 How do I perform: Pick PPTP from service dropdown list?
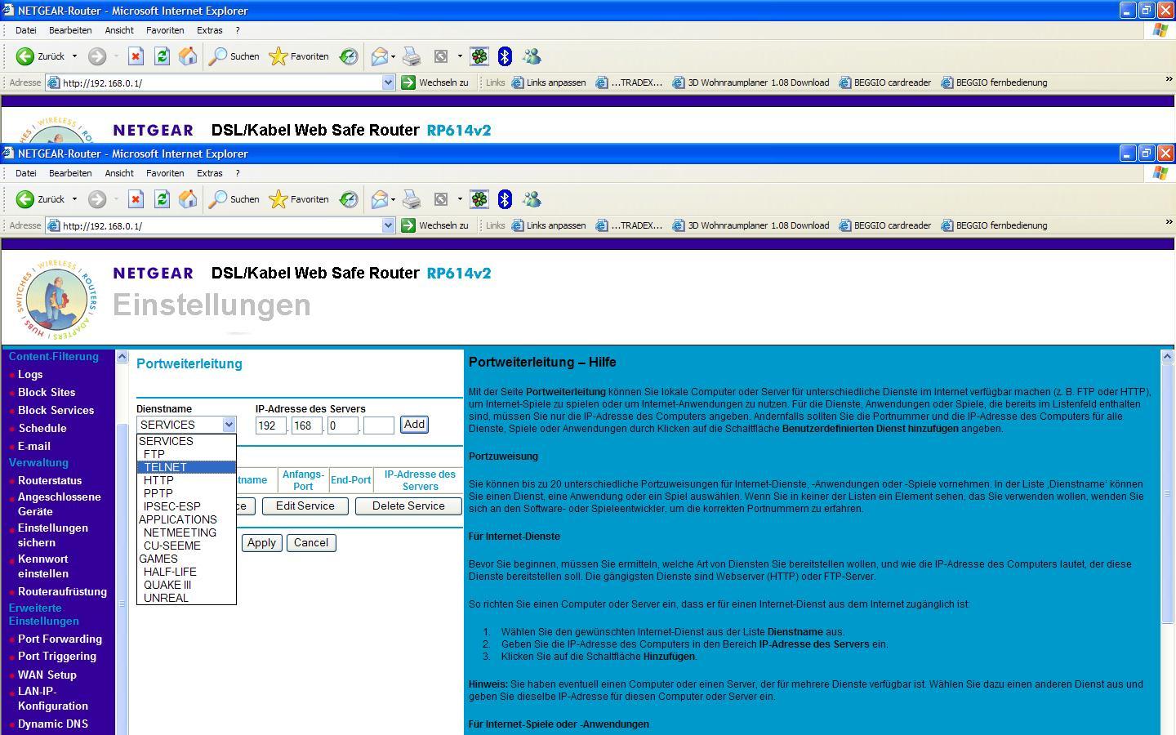tap(186, 493)
